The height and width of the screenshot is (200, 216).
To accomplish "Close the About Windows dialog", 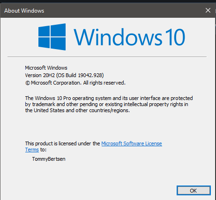I will coord(208,10).
